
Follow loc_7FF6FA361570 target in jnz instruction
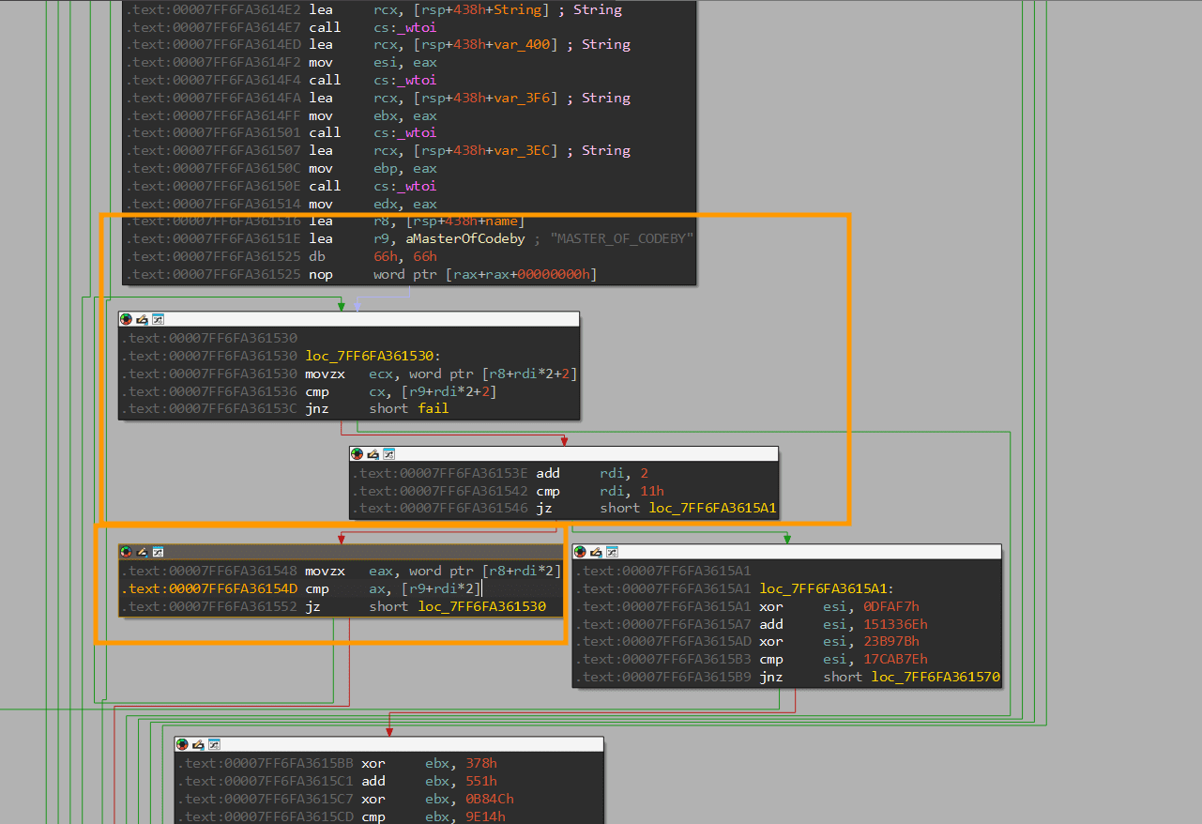(x=936, y=677)
